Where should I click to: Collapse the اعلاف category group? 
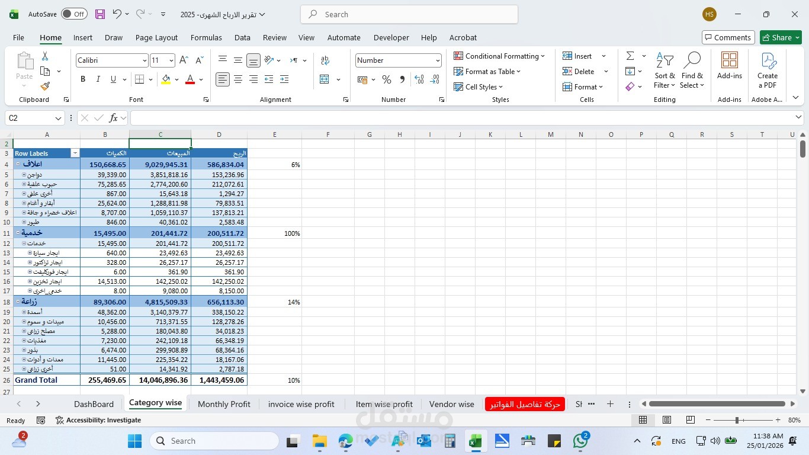point(18,164)
